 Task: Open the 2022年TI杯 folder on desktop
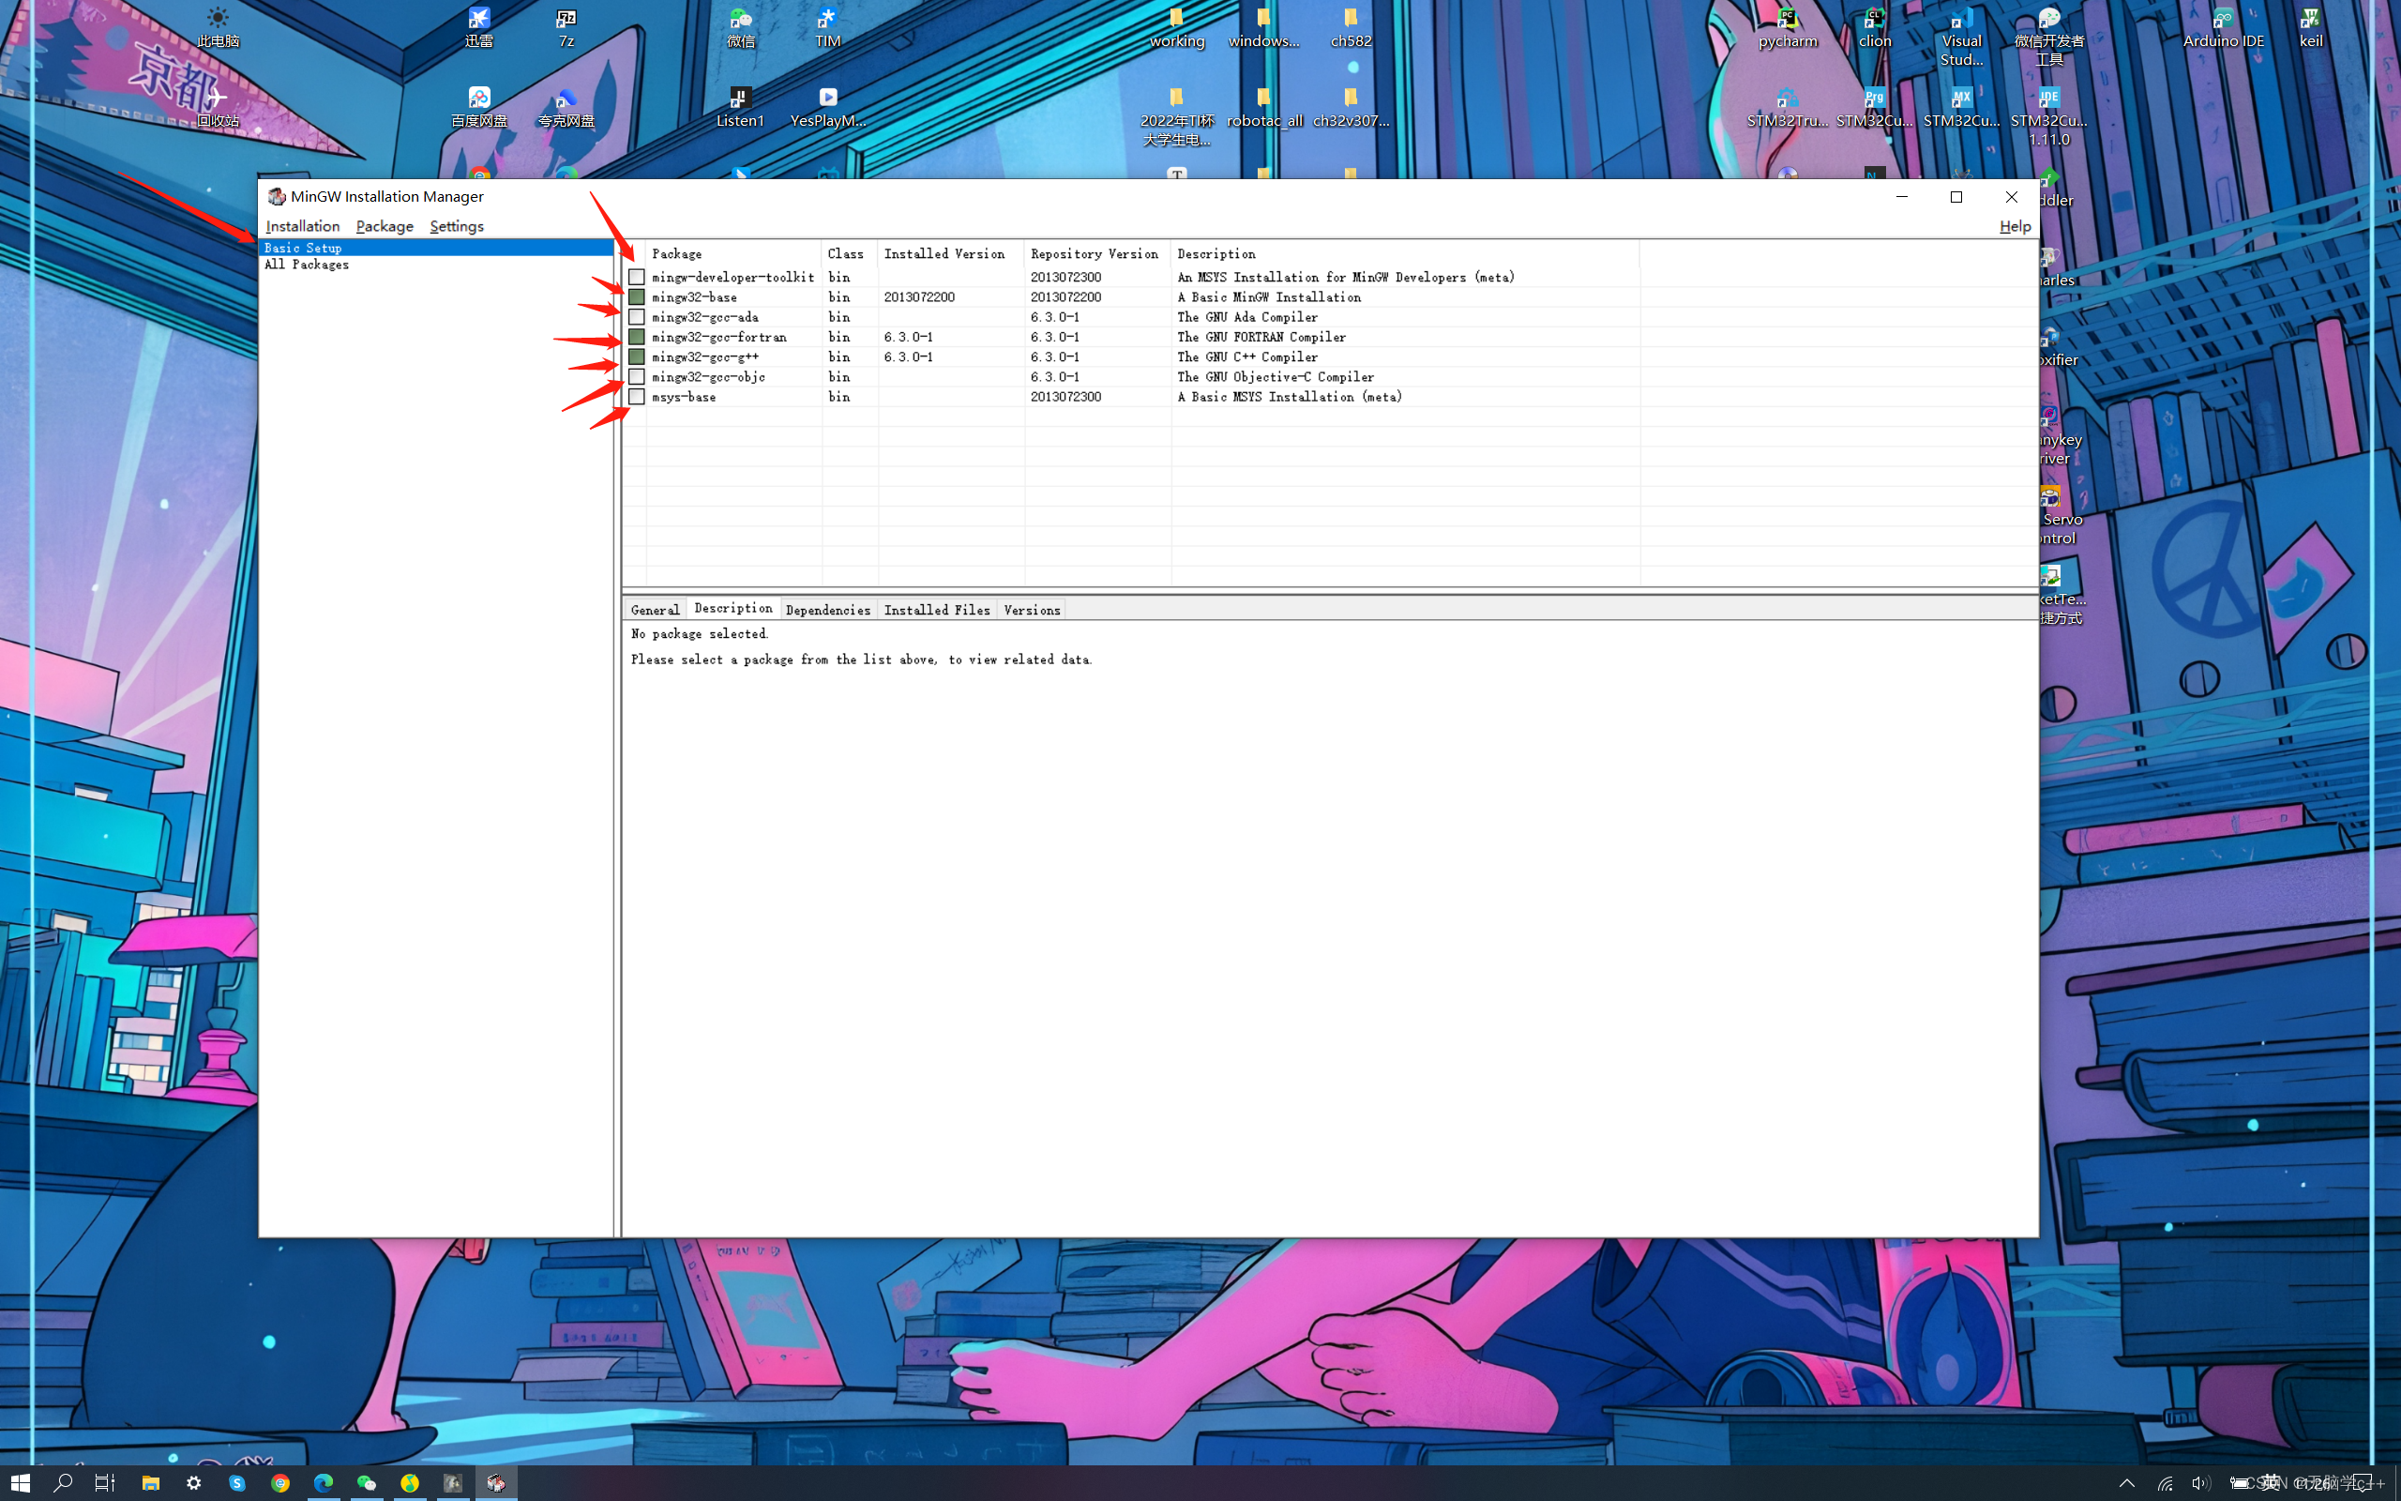pyautogui.click(x=1177, y=117)
